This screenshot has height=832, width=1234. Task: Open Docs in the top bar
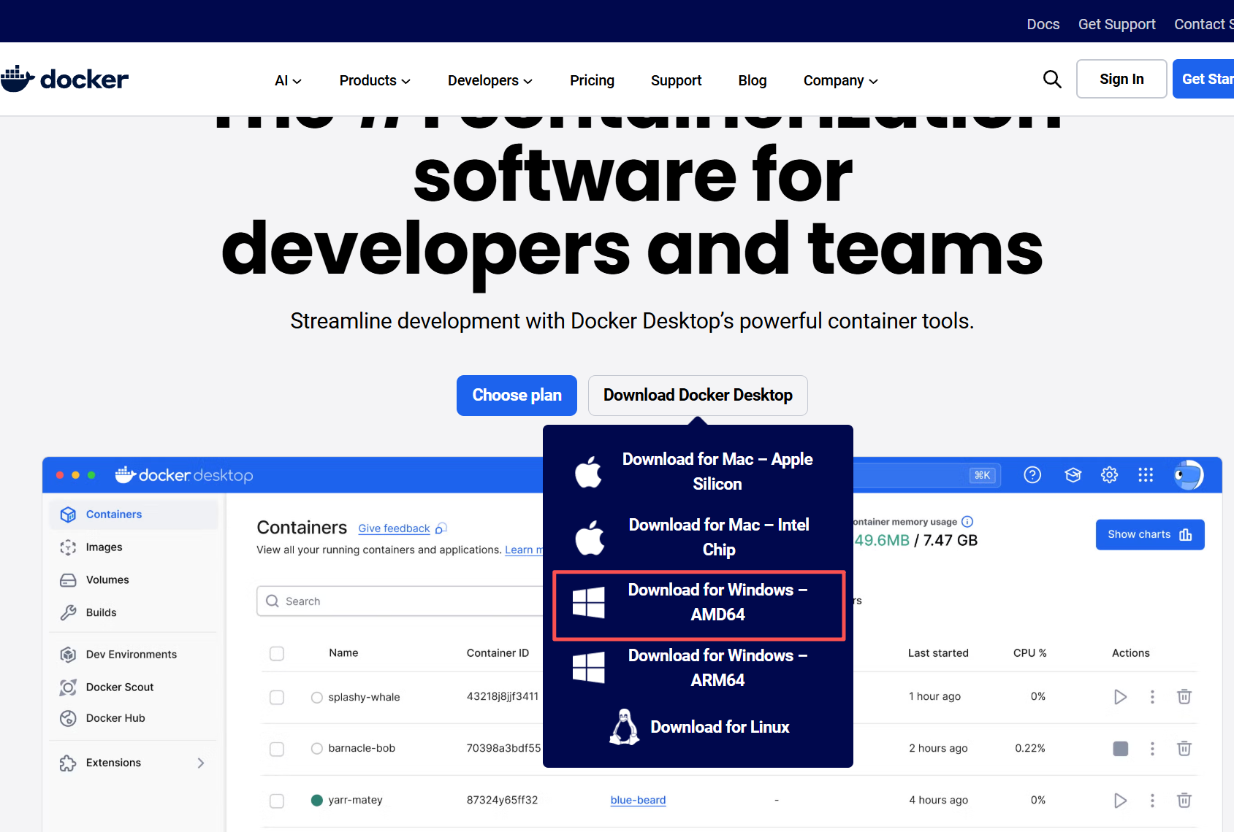[x=1043, y=24]
